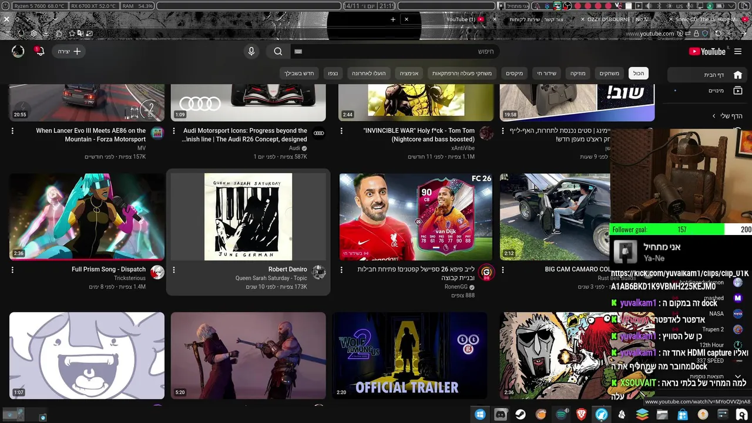
Task: Open the subscriptions icon labeled מינויים
Action: pos(738,90)
